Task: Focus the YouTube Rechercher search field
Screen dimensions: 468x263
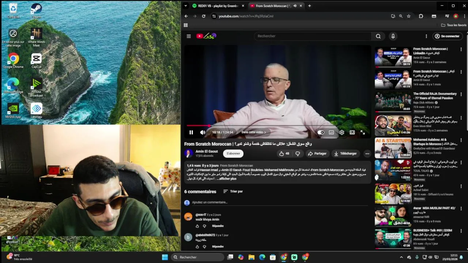Action: tap(313, 36)
